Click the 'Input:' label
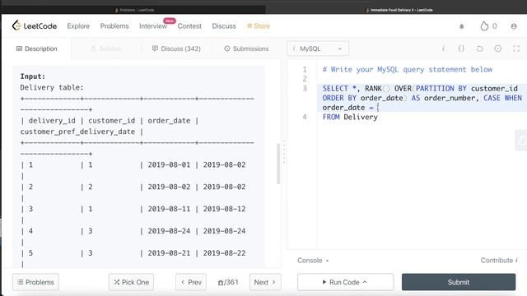The image size is (527, 296). pyautogui.click(x=33, y=76)
